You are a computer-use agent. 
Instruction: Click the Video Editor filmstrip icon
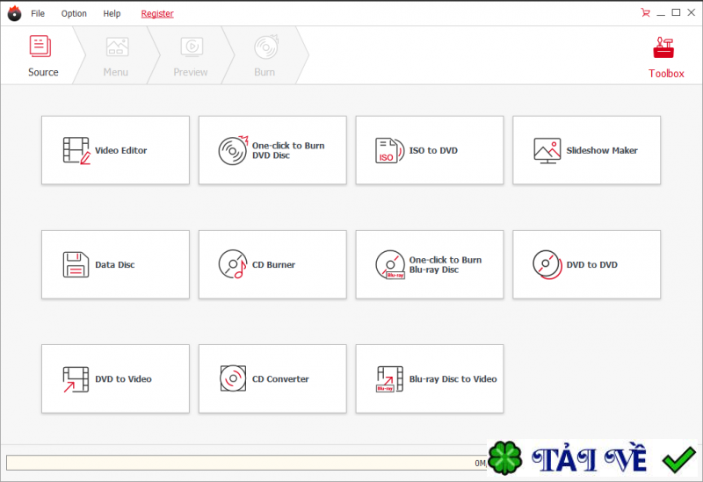76,150
